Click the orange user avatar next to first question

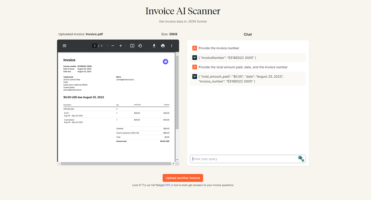pos(194,48)
